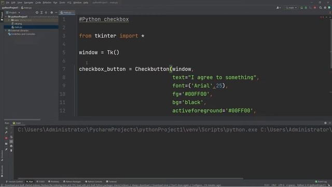This screenshot has width=332, height=187.
Task: Open the TODO tool tab
Action: [40, 182]
